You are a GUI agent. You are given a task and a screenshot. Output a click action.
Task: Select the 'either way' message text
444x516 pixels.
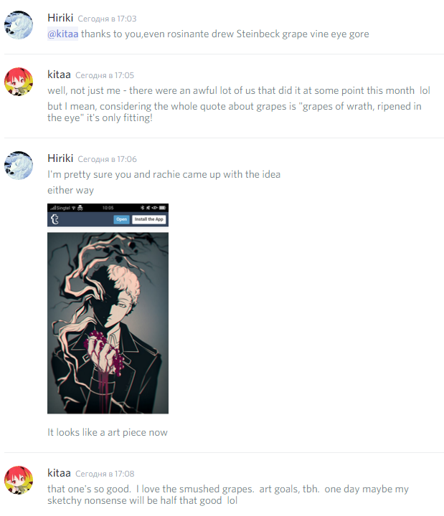[x=70, y=190]
